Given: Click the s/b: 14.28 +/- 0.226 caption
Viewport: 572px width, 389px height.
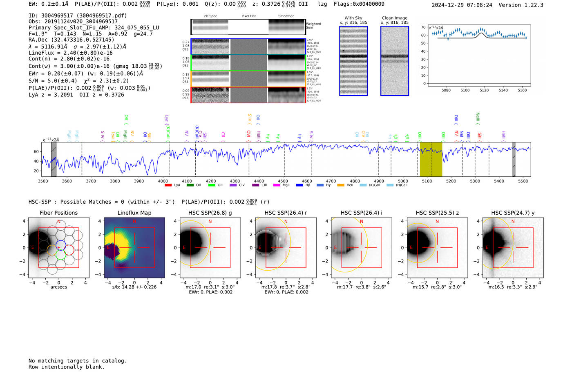Looking at the screenshot, I should click(x=134, y=287).
